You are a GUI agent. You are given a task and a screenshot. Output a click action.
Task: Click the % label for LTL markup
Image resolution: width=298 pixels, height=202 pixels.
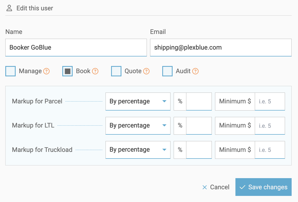(180, 125)
